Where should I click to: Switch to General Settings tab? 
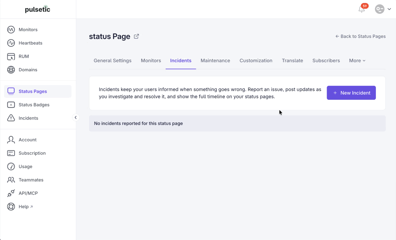(113, 61)
